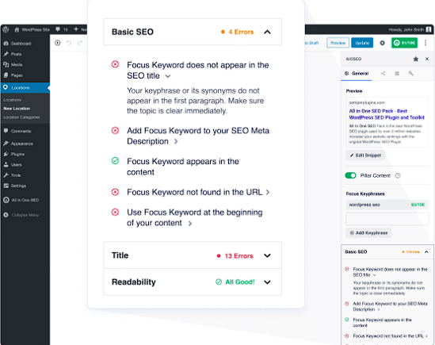435x345 pixels.
Task: Click the Update button
Action: tap(362, 43)
